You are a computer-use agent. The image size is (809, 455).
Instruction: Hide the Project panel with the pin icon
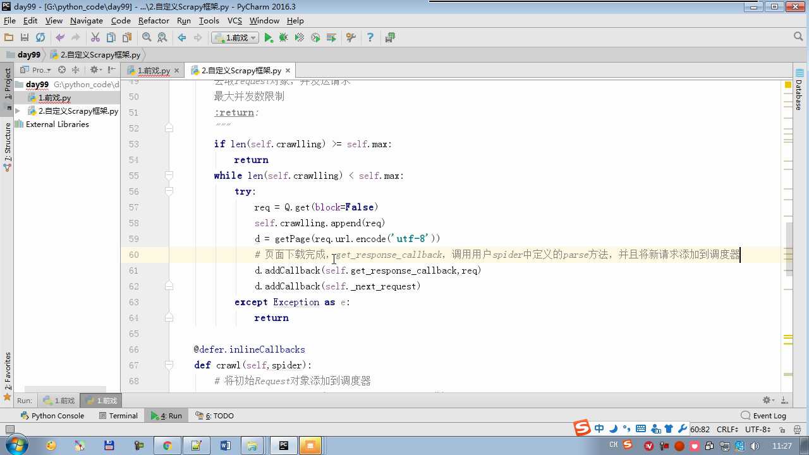(x=112, y=70)
